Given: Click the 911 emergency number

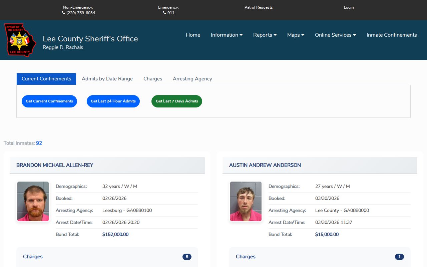Looking at the screenshot, I should [x=171, y=13].
